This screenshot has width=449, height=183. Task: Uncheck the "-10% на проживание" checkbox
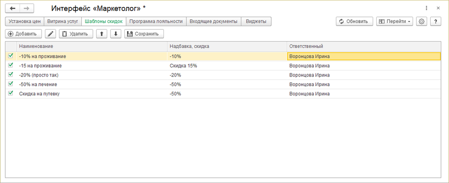[11, 56]
